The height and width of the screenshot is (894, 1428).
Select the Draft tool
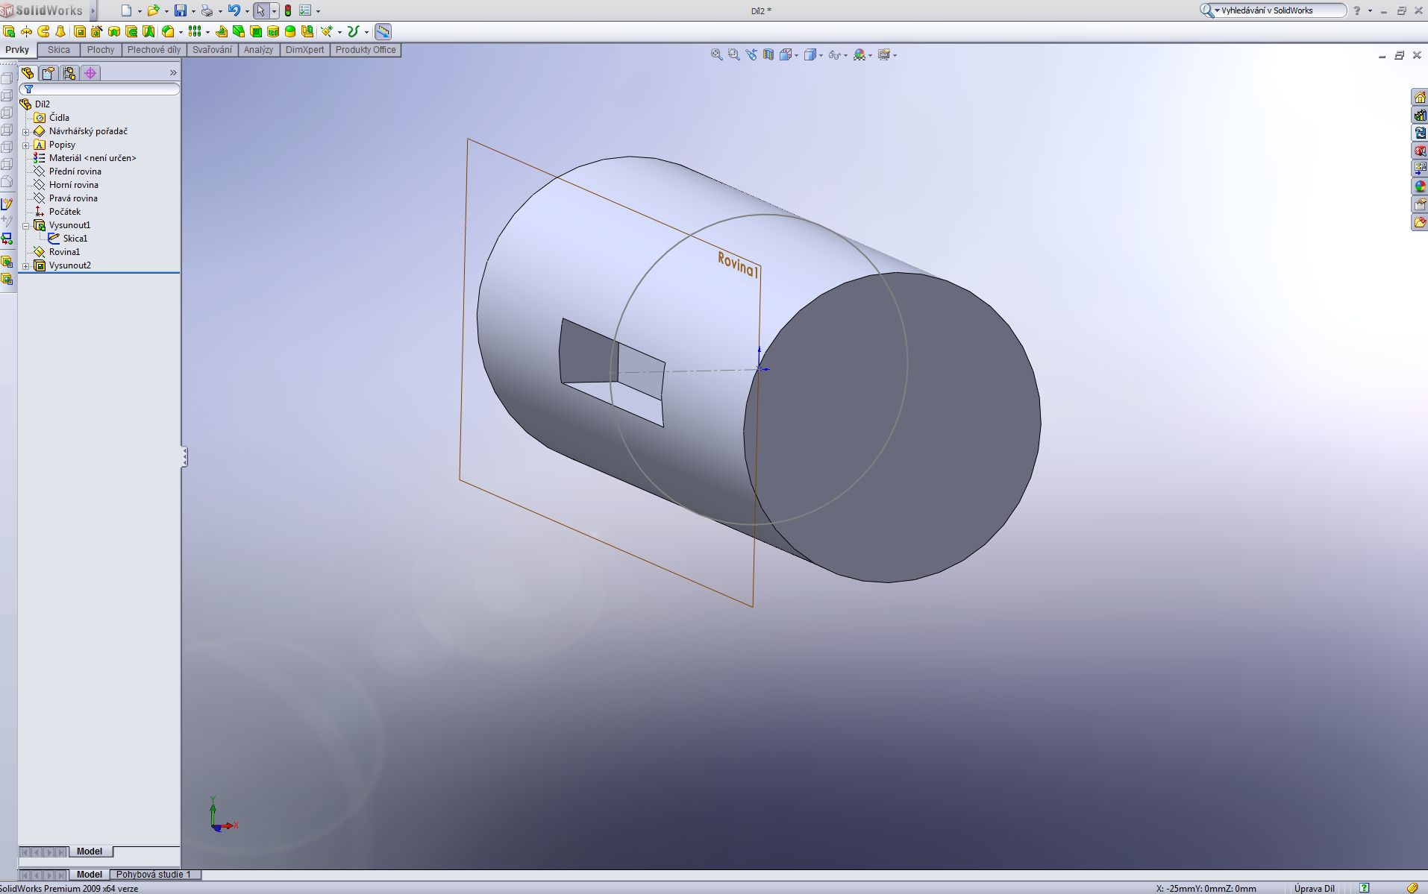click(x=239, y=31)
